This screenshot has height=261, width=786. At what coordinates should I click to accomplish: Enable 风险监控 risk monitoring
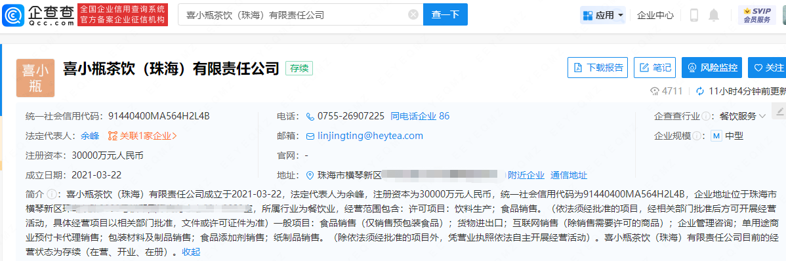coord(713,68)
